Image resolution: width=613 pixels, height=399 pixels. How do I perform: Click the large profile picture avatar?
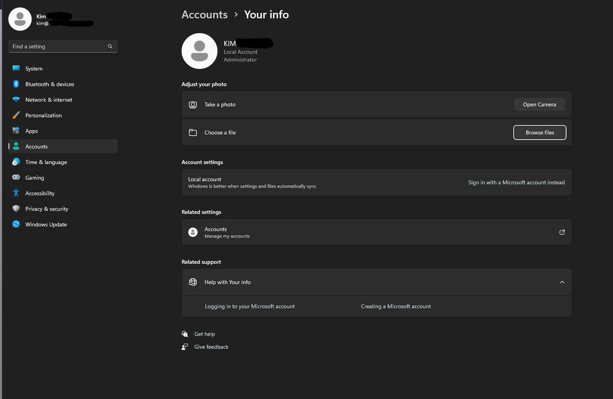coord(199,51)
